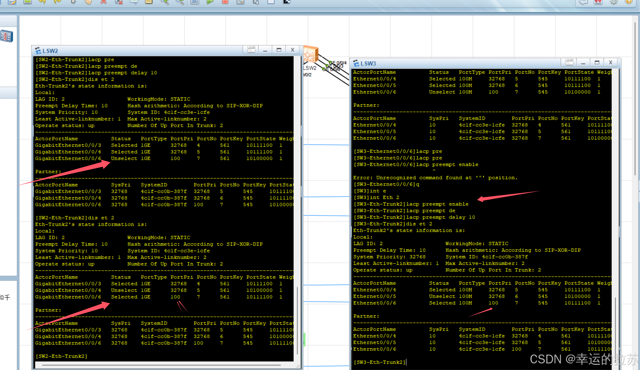This screenshot has height=370, width=640.
Task: Click the red X delete tool
Action: click(x=104, y=2)
